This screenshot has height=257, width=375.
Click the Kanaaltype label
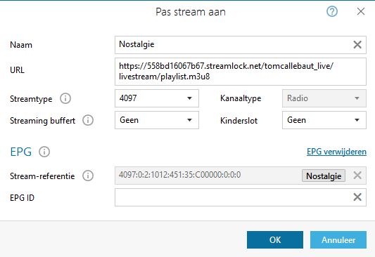coord(241,98)
